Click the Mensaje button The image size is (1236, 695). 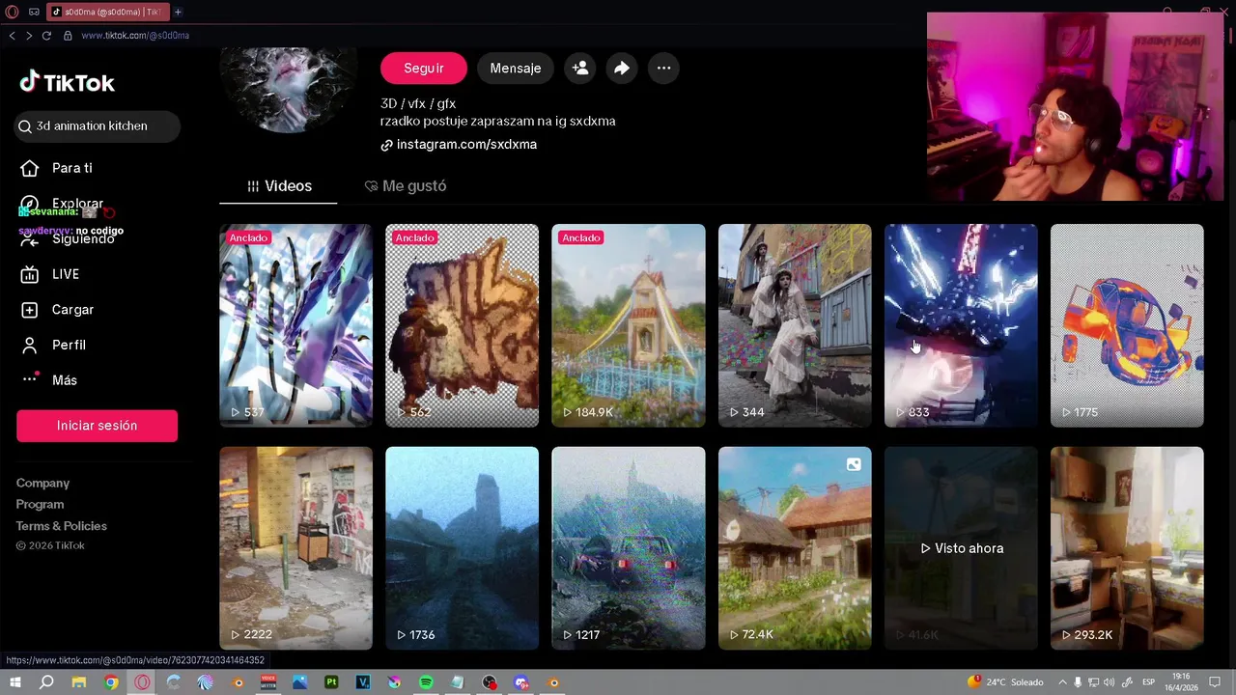(x=516, y=69)
